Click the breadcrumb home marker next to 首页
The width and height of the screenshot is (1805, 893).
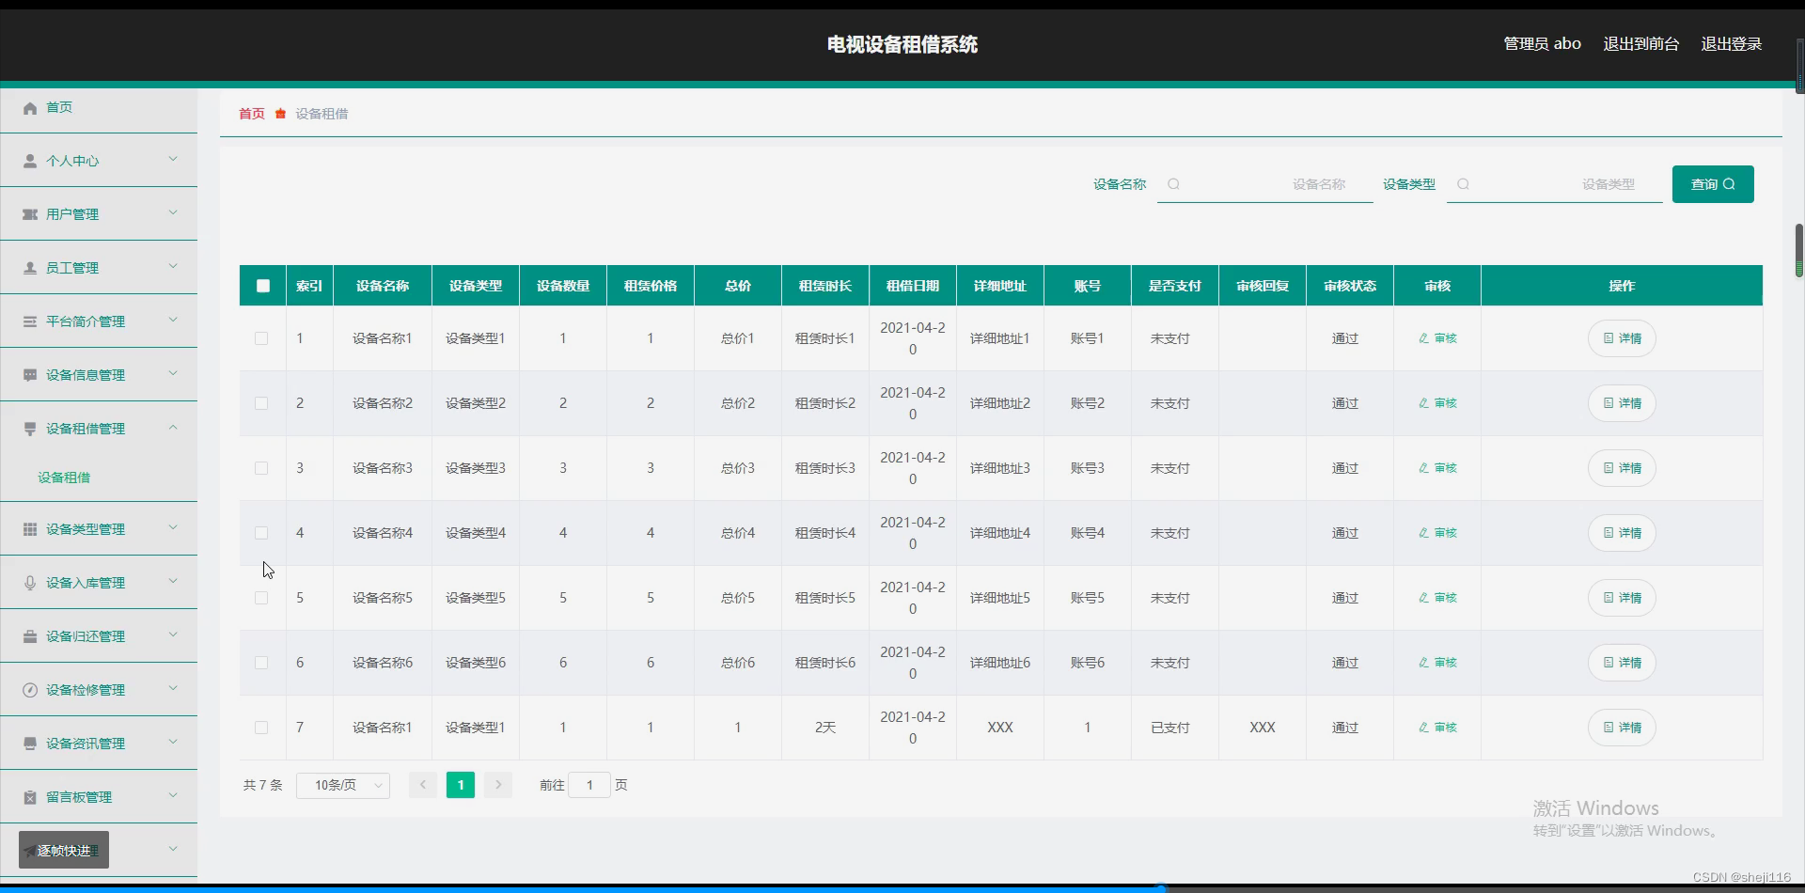point(279,113)
